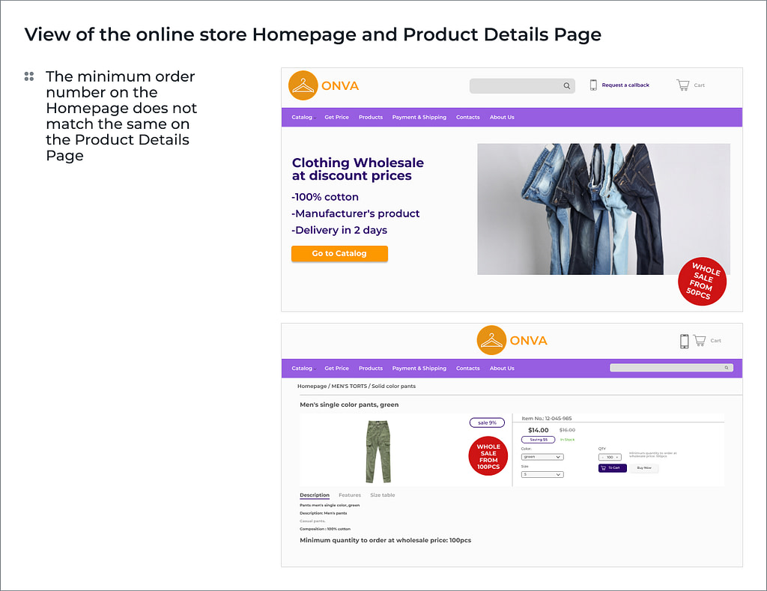Click the red Wholesale from 50pcs badge
This screenshot has width=767, height=591.
point(702,282)
